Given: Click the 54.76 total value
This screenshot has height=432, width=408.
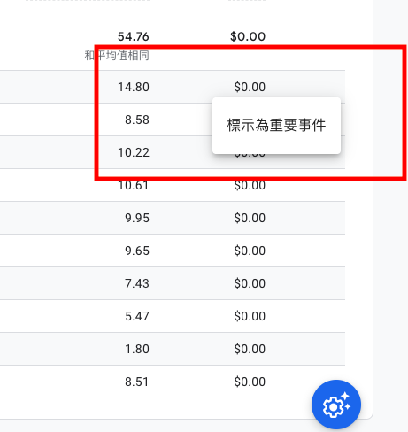Looking at the screenshot, I should click(134, 36).
